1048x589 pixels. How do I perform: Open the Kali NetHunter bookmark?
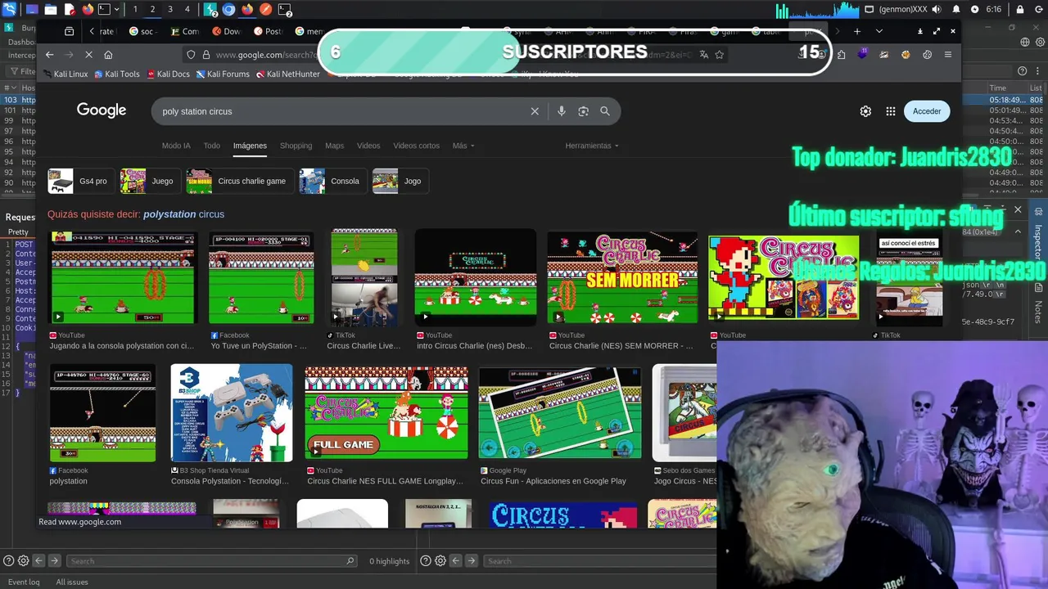[287, 74]
